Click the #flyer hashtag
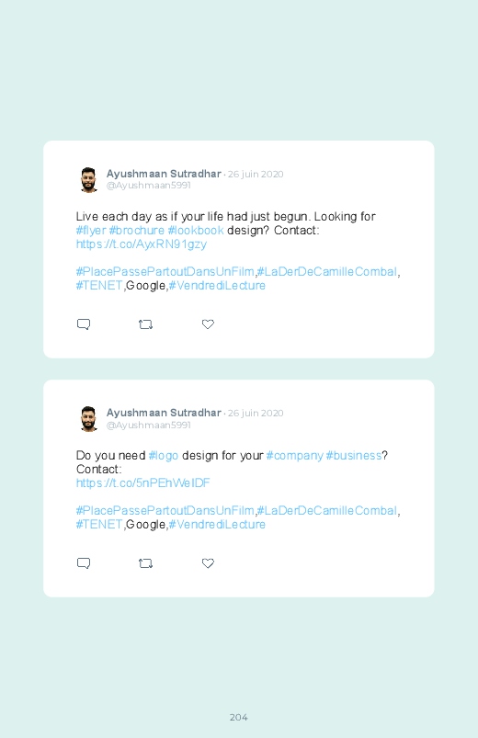Viewport: 478px width, 738px height. (91, 231)
